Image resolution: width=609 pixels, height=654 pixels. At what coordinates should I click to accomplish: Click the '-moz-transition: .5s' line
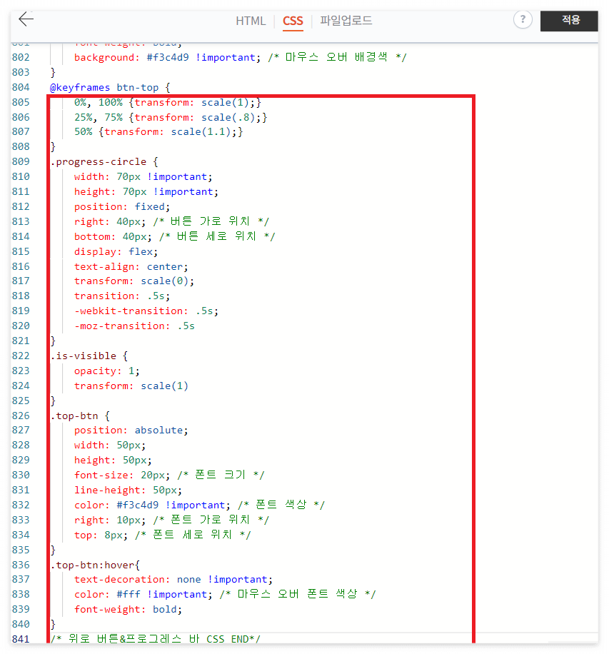click(134, 326)
